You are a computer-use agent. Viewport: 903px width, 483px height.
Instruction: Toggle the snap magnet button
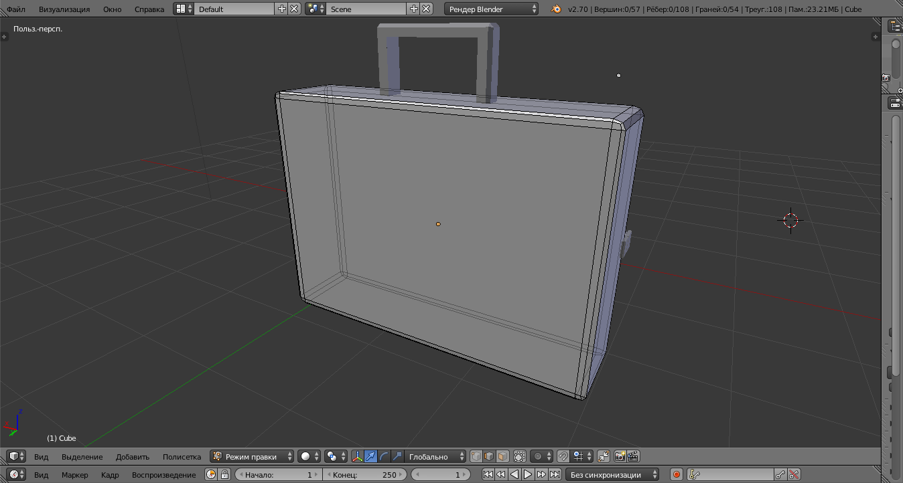pyautogui.click(x=563, y=456)
